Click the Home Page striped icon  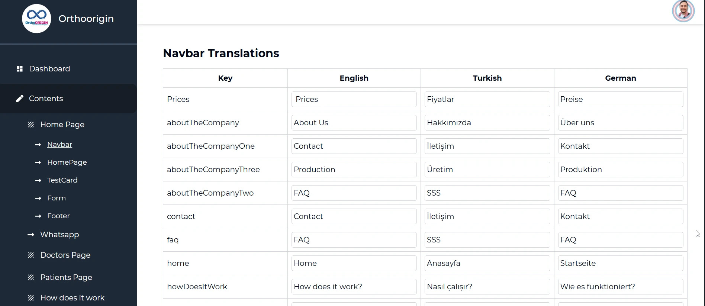[x=31, y=125]
